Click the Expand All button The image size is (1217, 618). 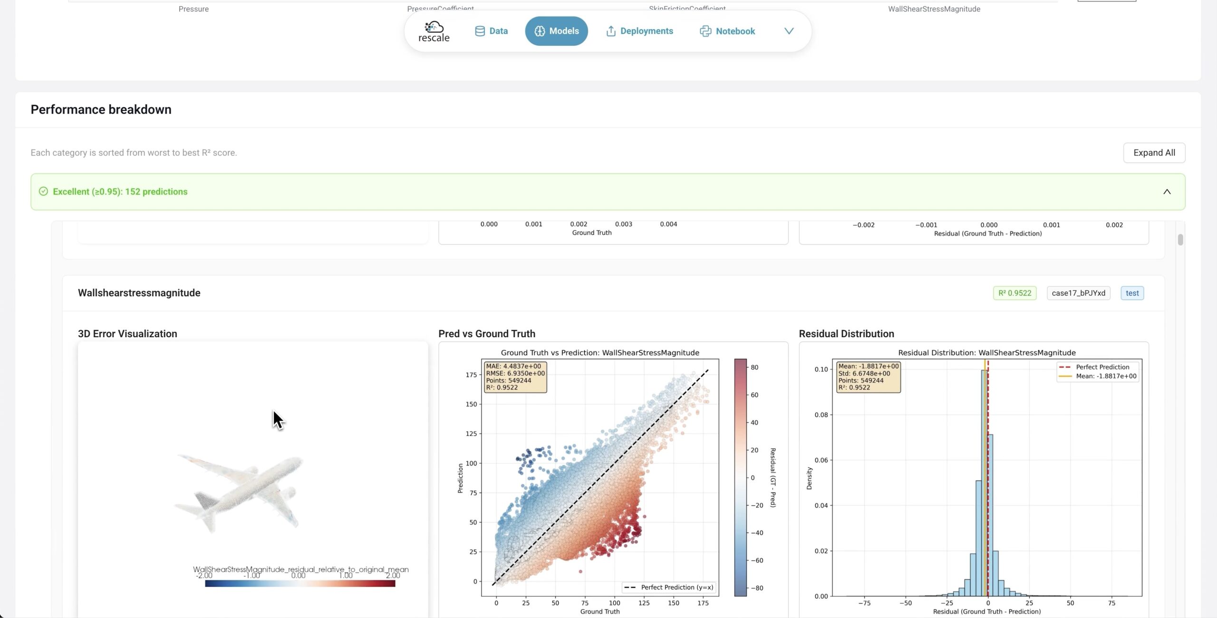tap(1154, 153)
